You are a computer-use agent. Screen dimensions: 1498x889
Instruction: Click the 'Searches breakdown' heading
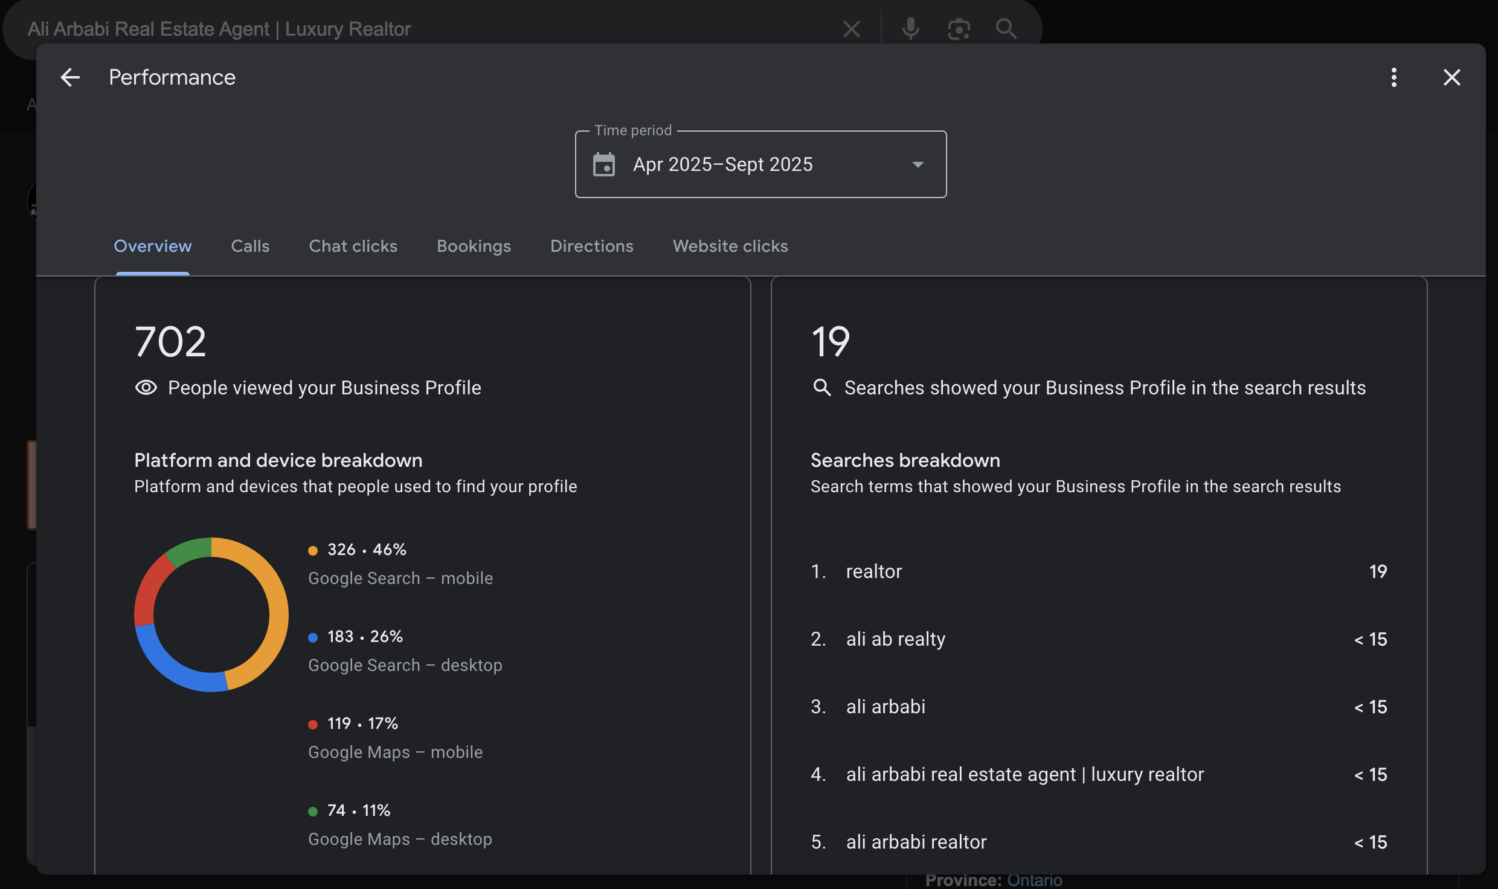905,460
